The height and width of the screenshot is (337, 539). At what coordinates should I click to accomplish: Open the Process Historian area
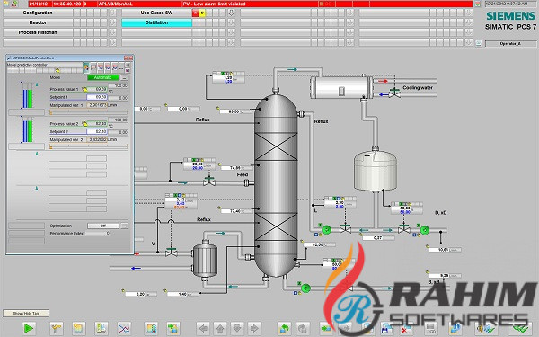coord(38,32)
